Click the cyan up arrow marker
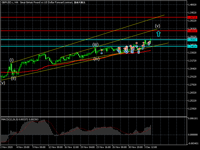 point(158,33)
